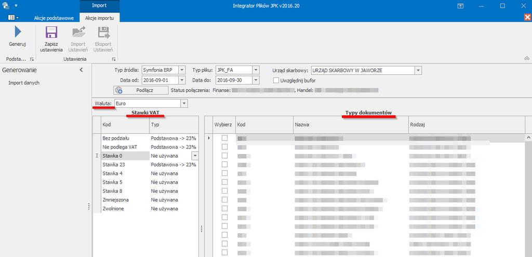Select the Bez podziału VAT row
The image size is (532, 257).
146,138
